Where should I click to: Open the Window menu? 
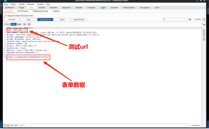click(40, 4)
